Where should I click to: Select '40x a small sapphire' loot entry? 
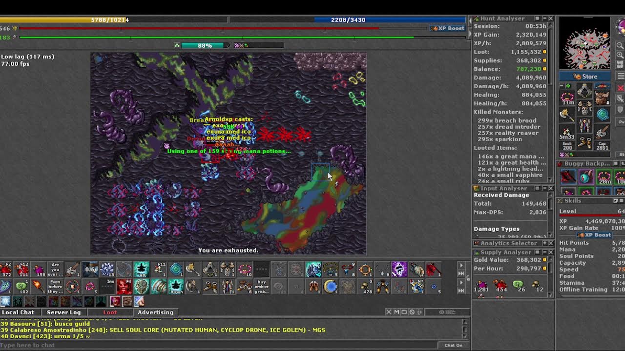click(510, 175)
